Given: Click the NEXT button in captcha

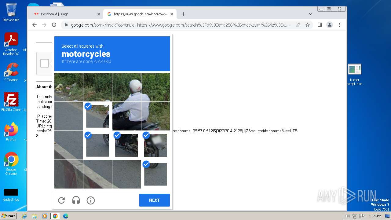Looking at the screenshot, I should (154, 200).
